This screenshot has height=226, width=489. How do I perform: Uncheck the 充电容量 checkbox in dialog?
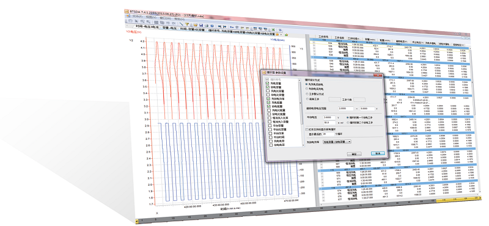point(268,83)
